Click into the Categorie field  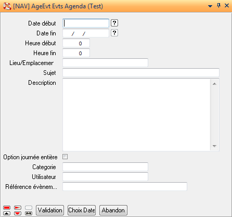click(105, 167)
